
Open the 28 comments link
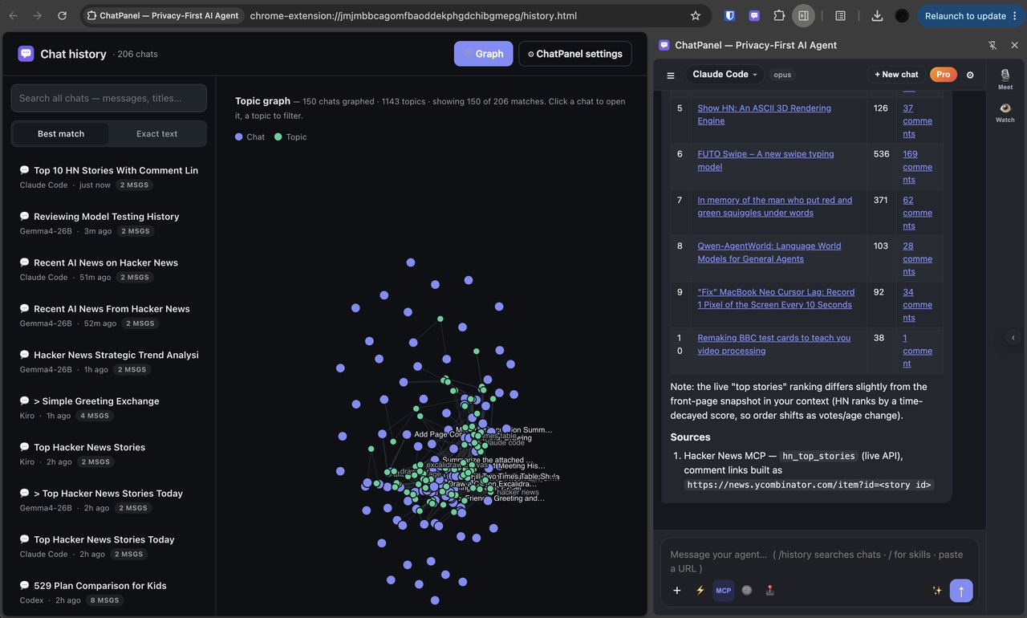tap(917, 258)
